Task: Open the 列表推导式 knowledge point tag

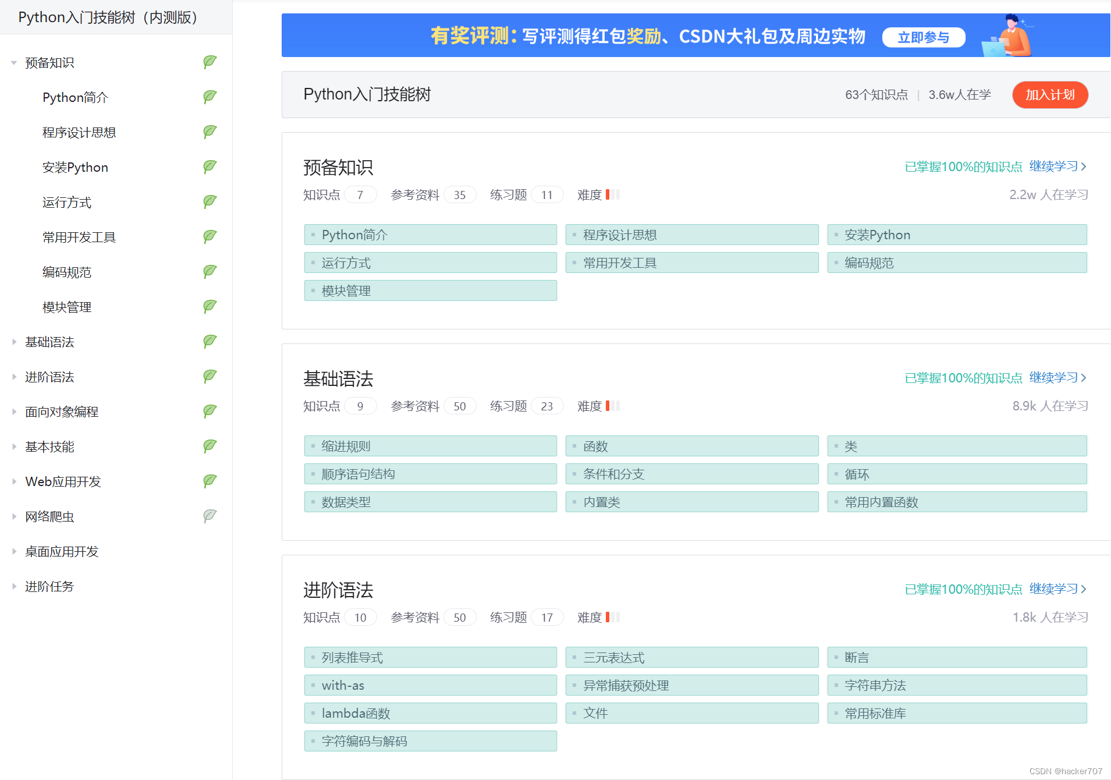Action: 430,657
